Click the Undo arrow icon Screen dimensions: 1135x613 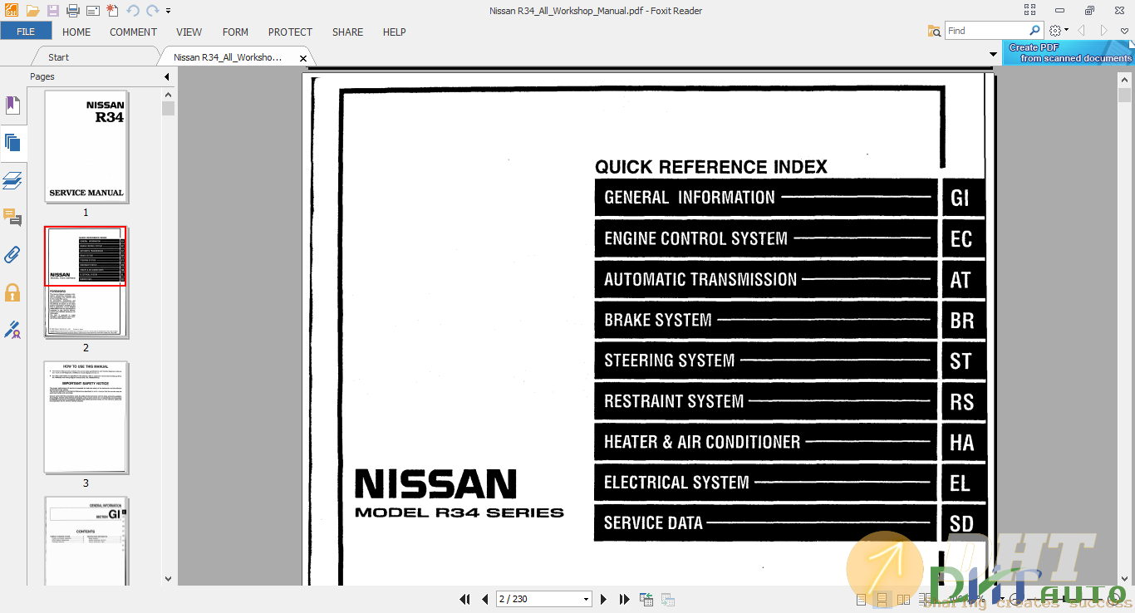133,11
